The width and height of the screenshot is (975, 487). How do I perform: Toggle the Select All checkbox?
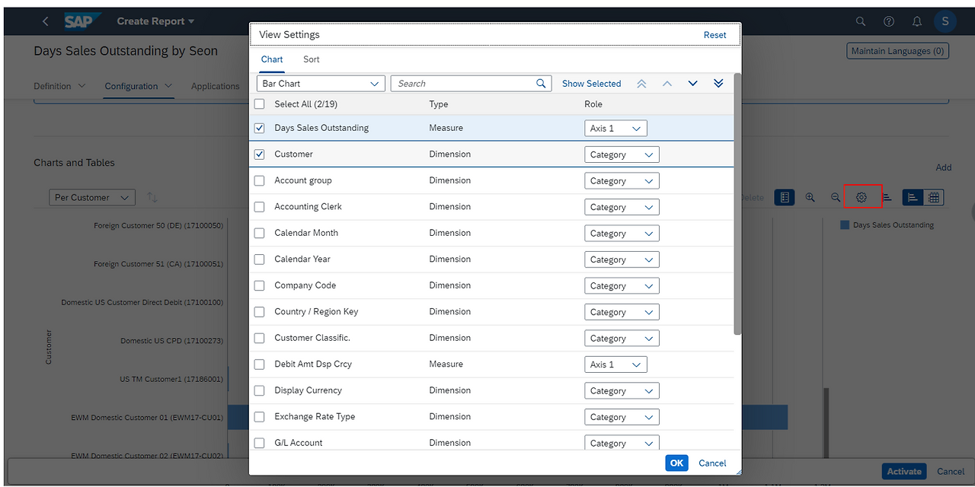[x=260, y=104]
